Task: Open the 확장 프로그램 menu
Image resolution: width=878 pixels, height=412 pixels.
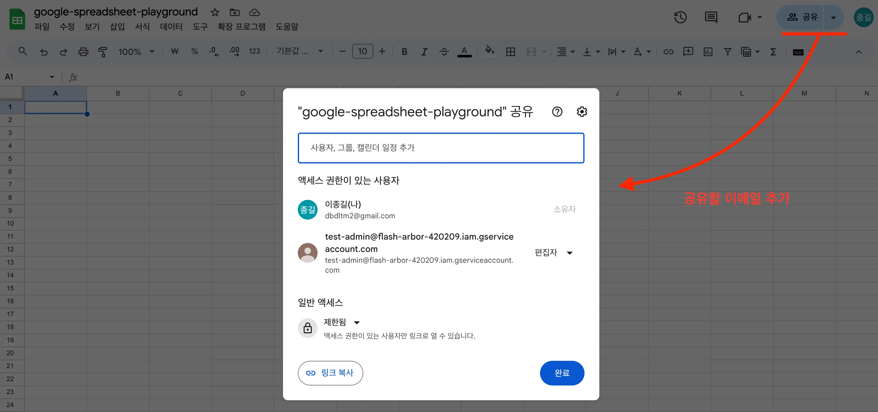Action: 241,27
